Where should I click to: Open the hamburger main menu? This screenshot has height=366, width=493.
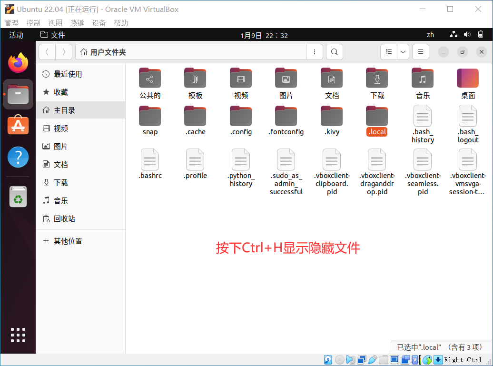420,52
